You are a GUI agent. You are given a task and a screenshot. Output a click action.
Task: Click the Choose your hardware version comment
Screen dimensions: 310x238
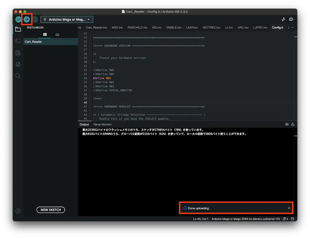tap(123, 58)
